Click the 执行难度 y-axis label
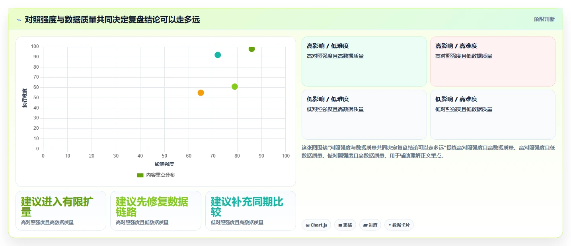Viewport: 571px width, 246px height. coord(25,98)
